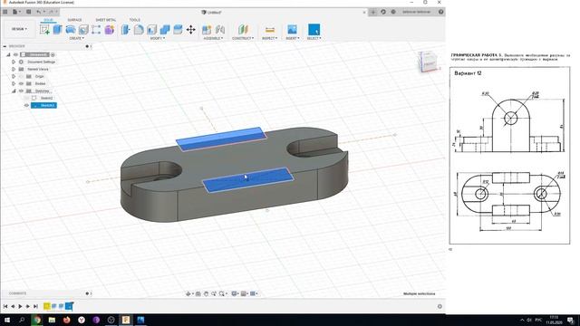This screenshot has height=326, width=580.
Task: Open the INSPECT dropdown menu
Action: 270,38
